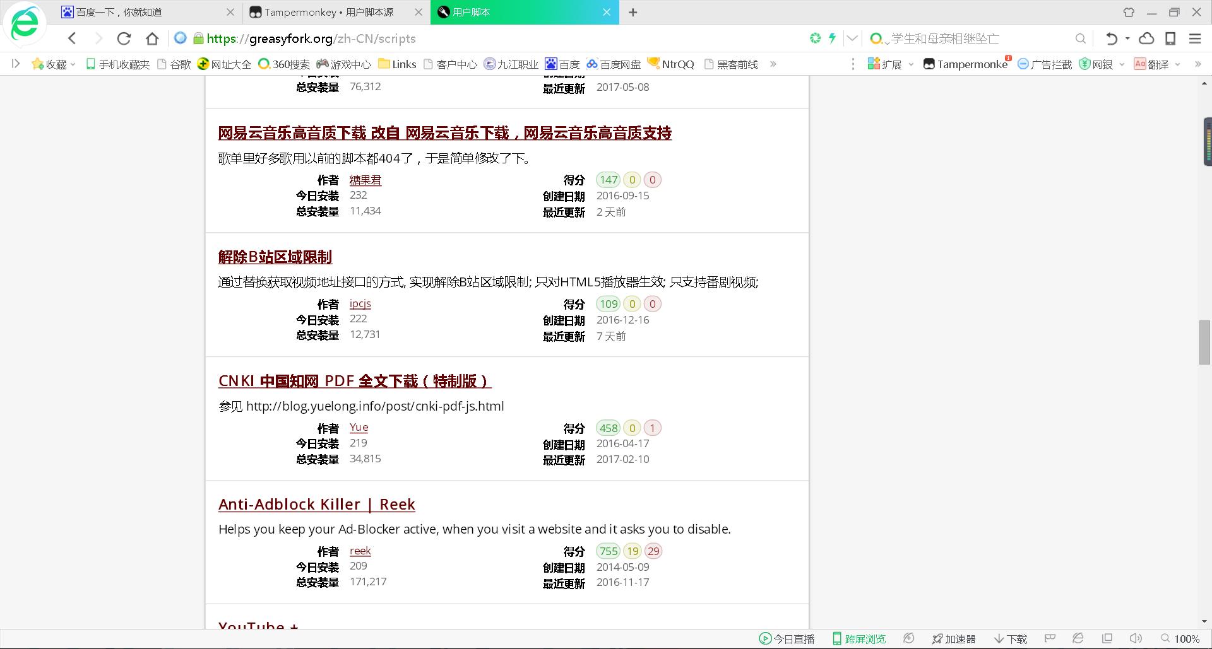Open the Anti-Adblock Killer script link
The height and width of the screenshot is (649, 1212).
[x=316, y=504]
